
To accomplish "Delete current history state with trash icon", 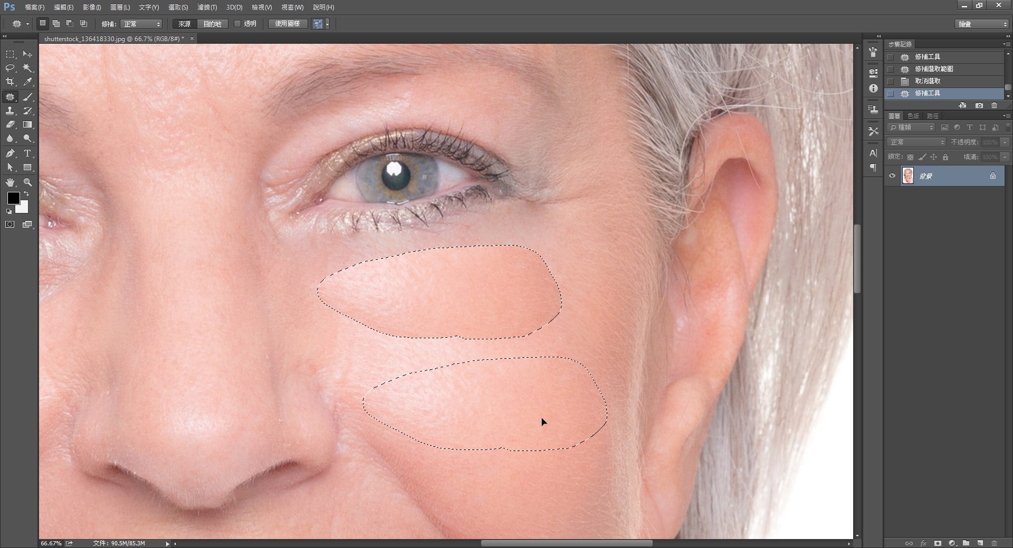I will pos(995,105).
